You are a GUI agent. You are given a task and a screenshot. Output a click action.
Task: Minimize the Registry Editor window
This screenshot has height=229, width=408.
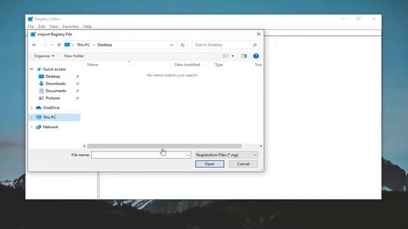coord(344,18)
